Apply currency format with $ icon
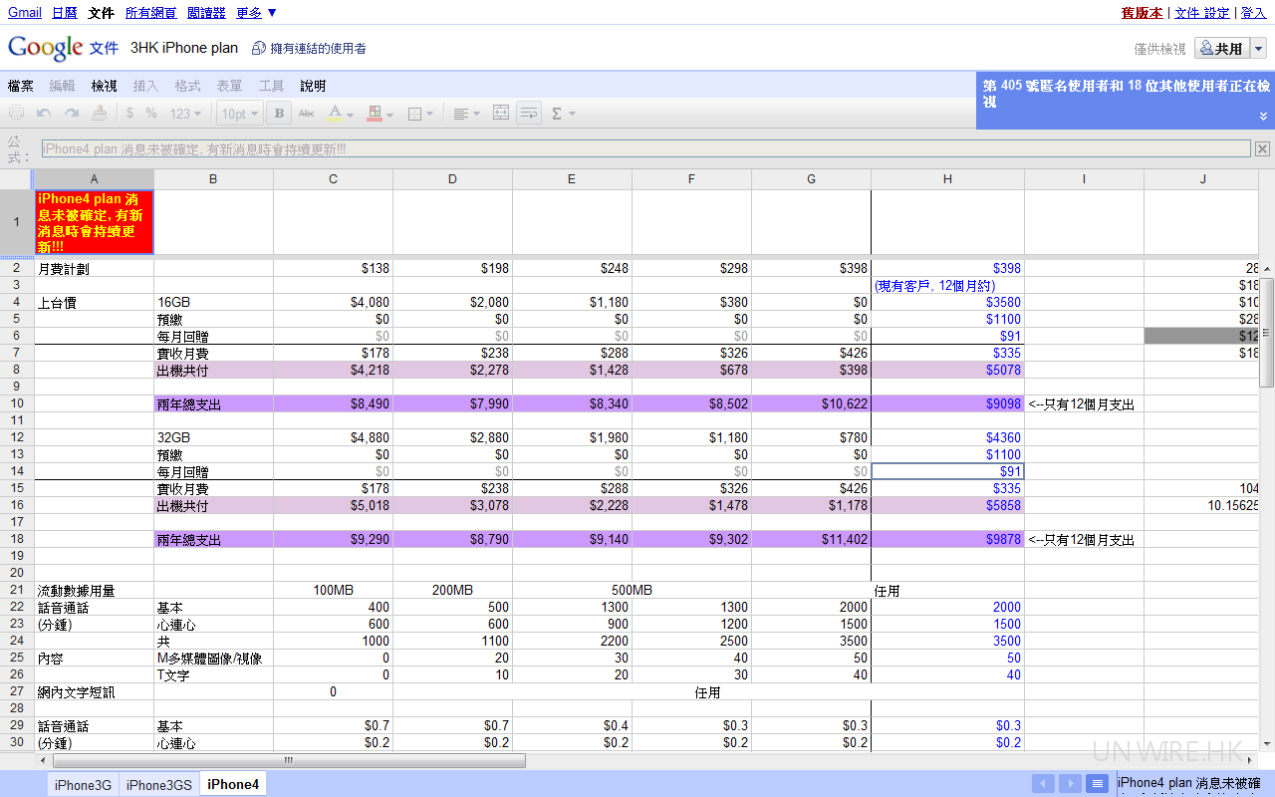The image size is (1275, 797). [x=129, y=114]
